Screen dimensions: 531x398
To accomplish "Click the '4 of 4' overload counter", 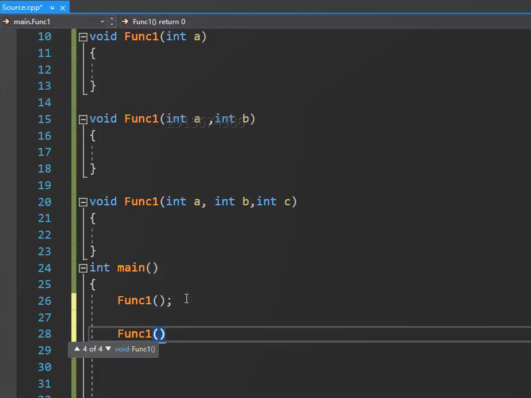I will tap(93, 349).
